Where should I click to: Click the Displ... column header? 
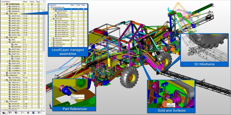tap(39, 2)
